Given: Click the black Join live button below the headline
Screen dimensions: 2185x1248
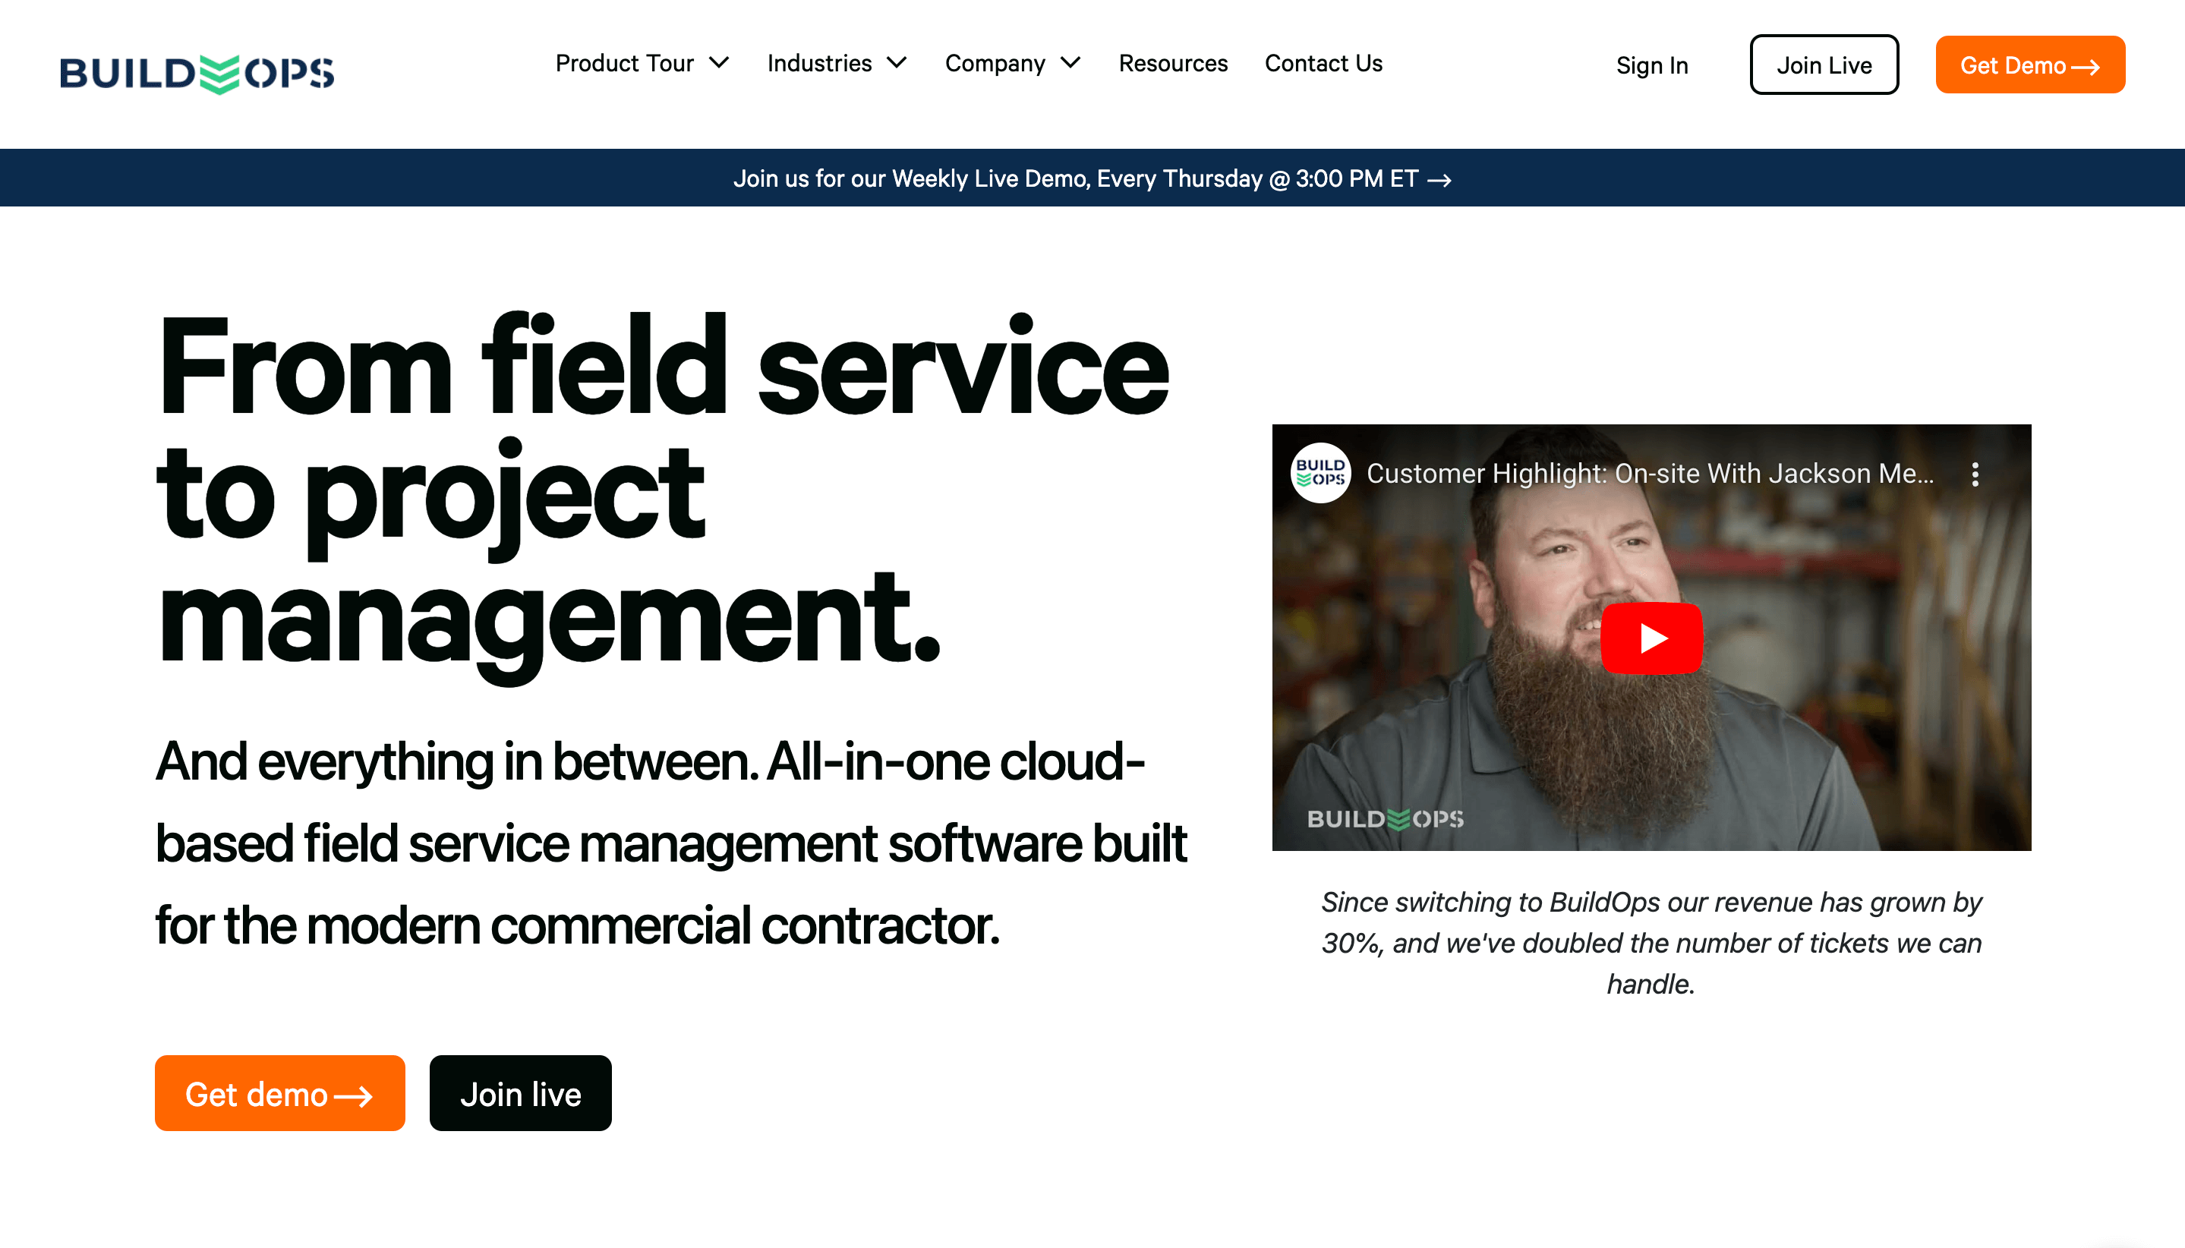Looking at the screenshot, I should [519, 1094].
